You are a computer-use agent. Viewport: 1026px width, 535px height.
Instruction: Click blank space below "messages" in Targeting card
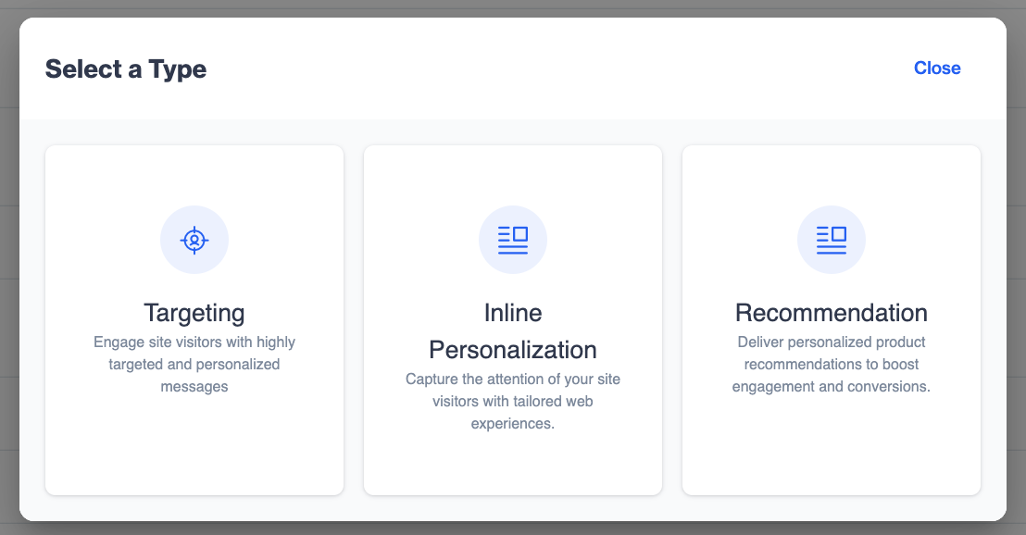[x=194, y=444]
